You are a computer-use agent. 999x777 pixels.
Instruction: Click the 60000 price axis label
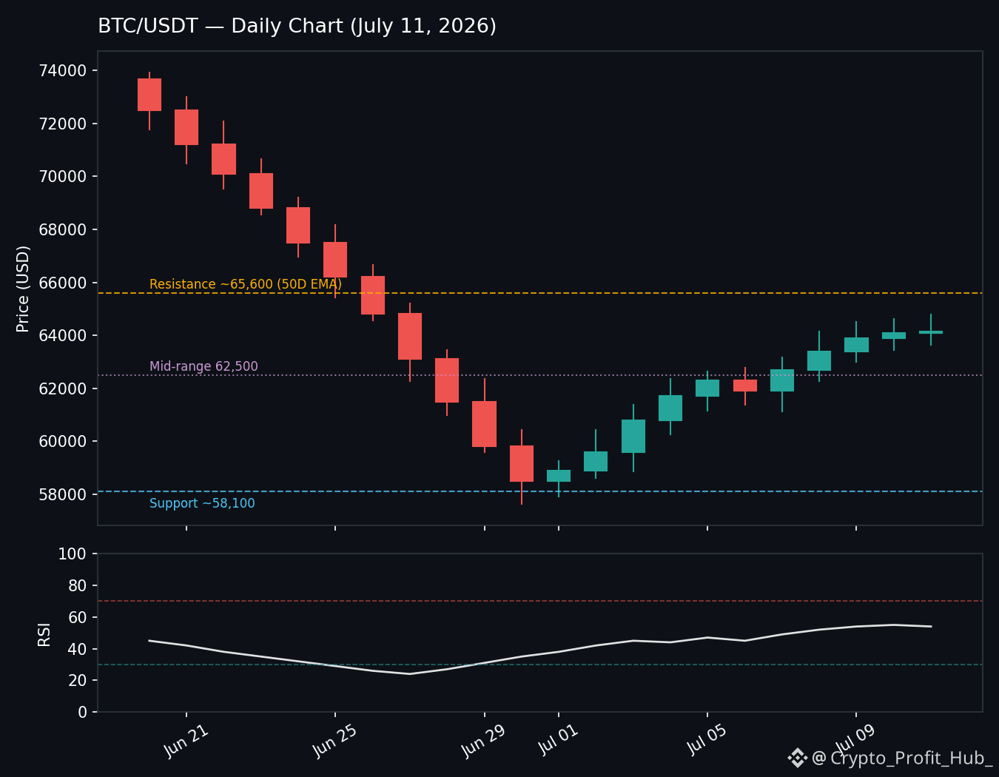coord(62,441)
